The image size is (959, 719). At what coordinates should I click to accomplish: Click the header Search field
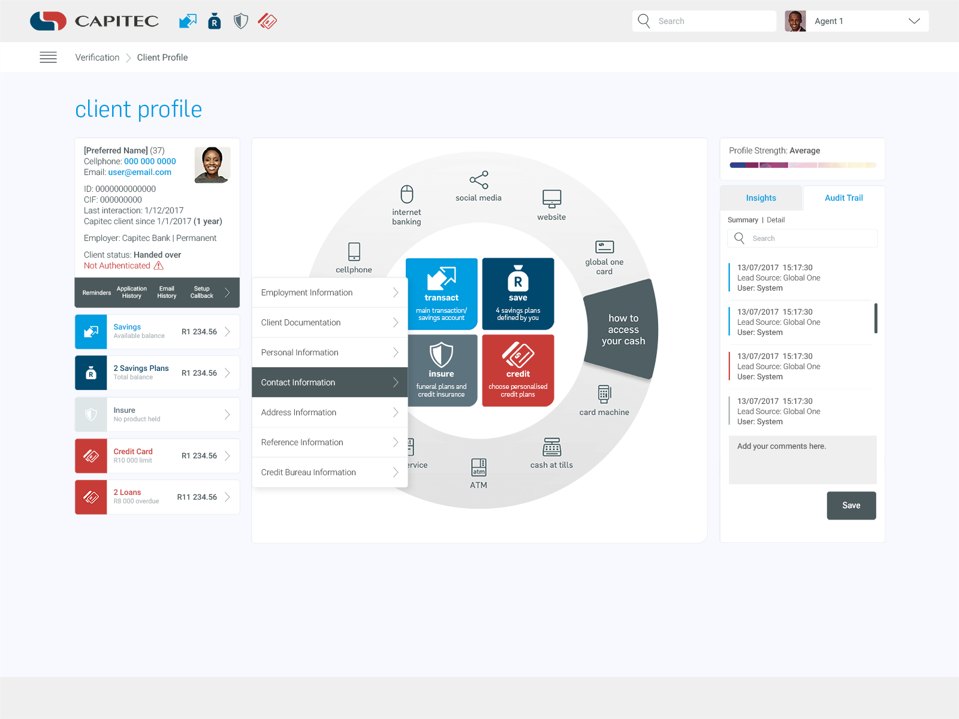(x=704, y=21)
